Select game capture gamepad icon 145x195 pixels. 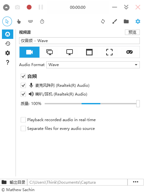click(x=129, y=52)
